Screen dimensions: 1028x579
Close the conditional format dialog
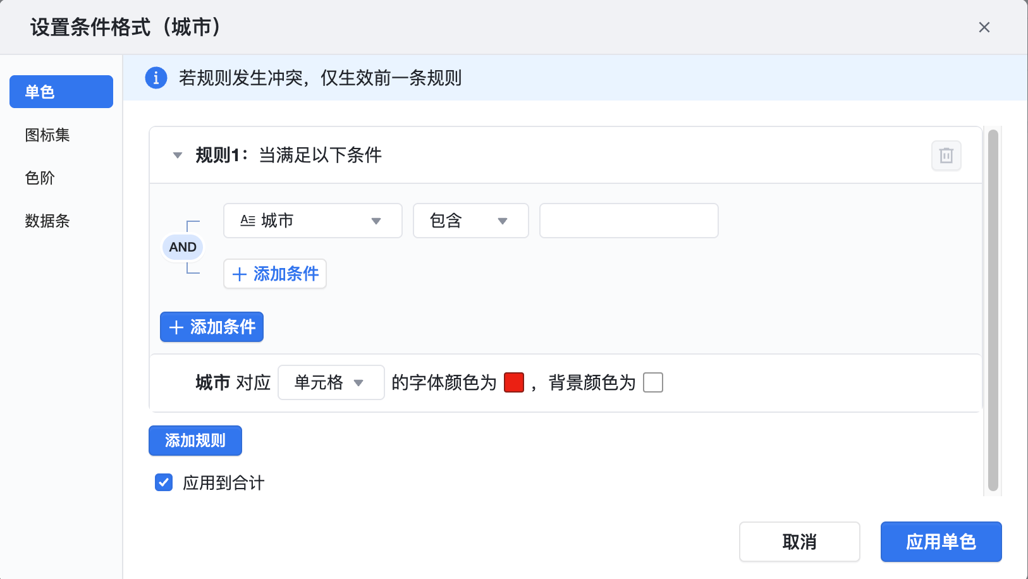click(984, 27)
